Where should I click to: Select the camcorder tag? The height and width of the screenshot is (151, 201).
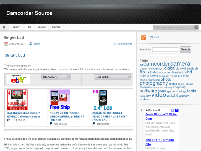point(156,64)
